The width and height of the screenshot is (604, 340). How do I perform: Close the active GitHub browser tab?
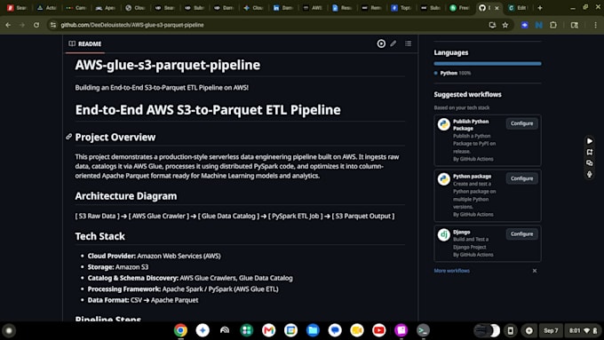[497, 8]
